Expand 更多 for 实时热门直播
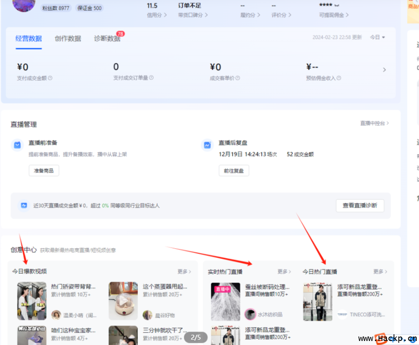The height and width of the screenshot is (345, 419). pos(284,271)
